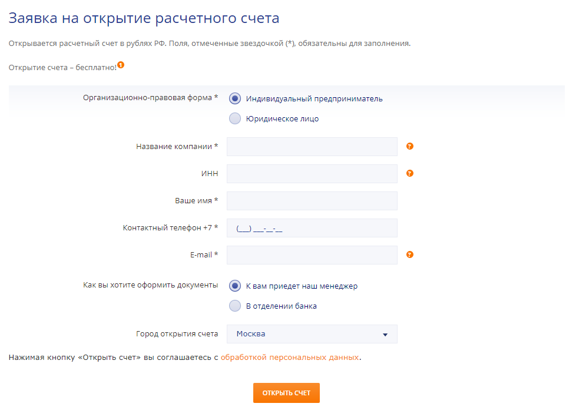576x410 pixels.
Task: Click inside the Название компании input field
Action: (x=312, y=146)
